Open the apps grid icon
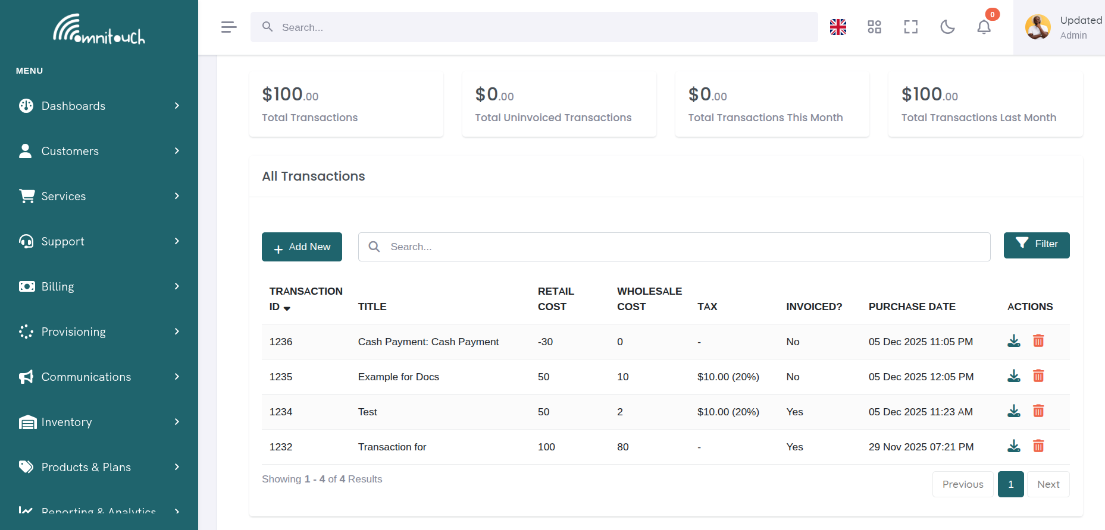Viewport: 1105px width, 530px height. 874,27
